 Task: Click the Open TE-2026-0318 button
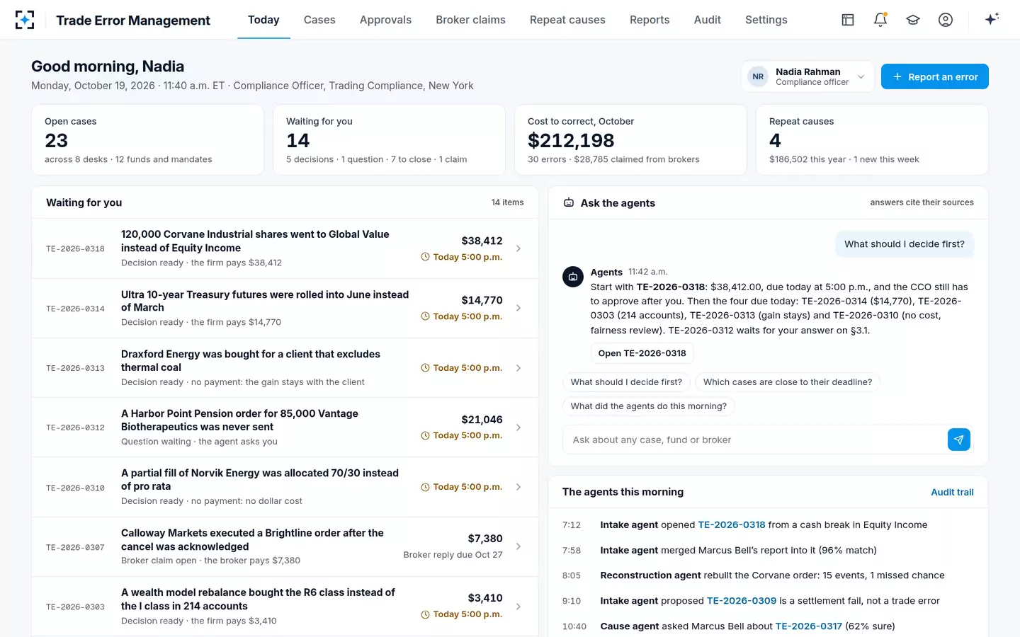click(x=642, y=353)
